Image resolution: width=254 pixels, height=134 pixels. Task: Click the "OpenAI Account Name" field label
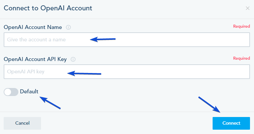coord(33,27)
